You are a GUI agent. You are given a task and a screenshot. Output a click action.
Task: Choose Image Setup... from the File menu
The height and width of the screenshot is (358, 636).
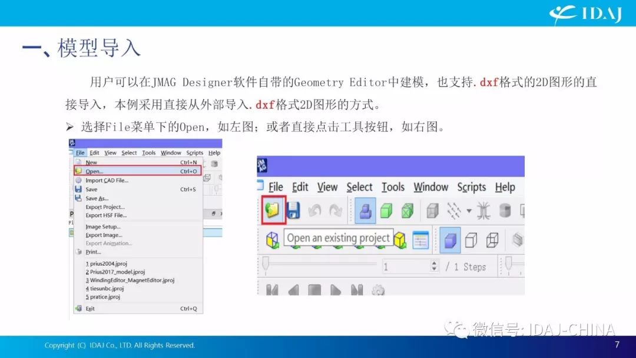(138, 227)
